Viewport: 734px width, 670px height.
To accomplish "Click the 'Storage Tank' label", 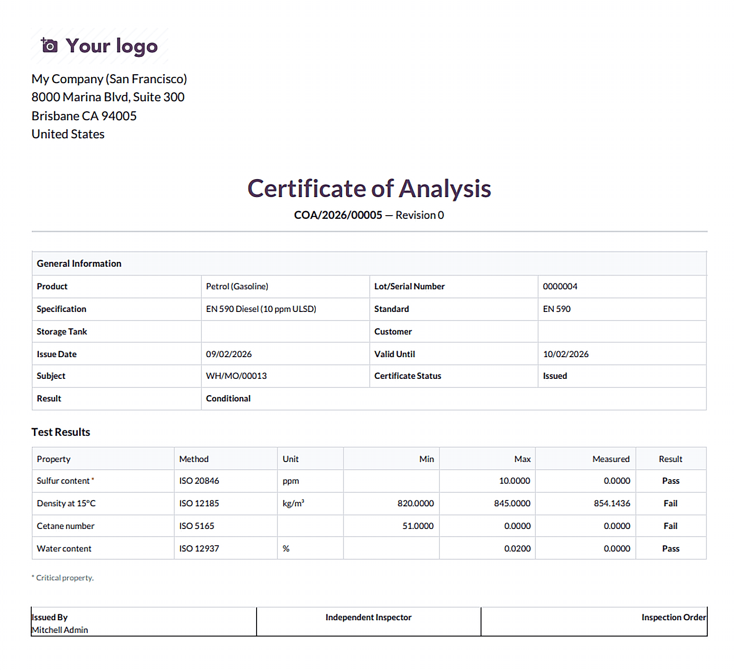I will click(x=62, y=331).
